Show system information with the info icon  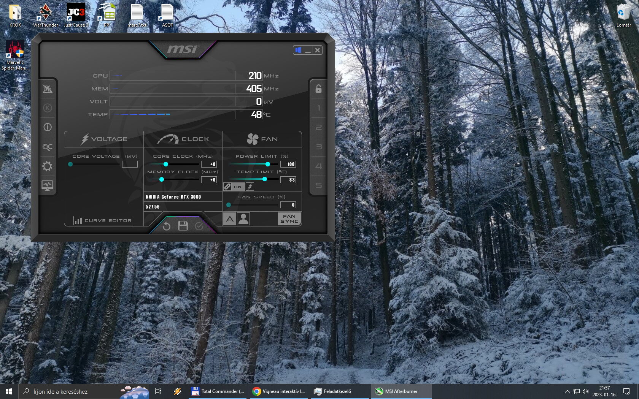(x=48, y=127)
